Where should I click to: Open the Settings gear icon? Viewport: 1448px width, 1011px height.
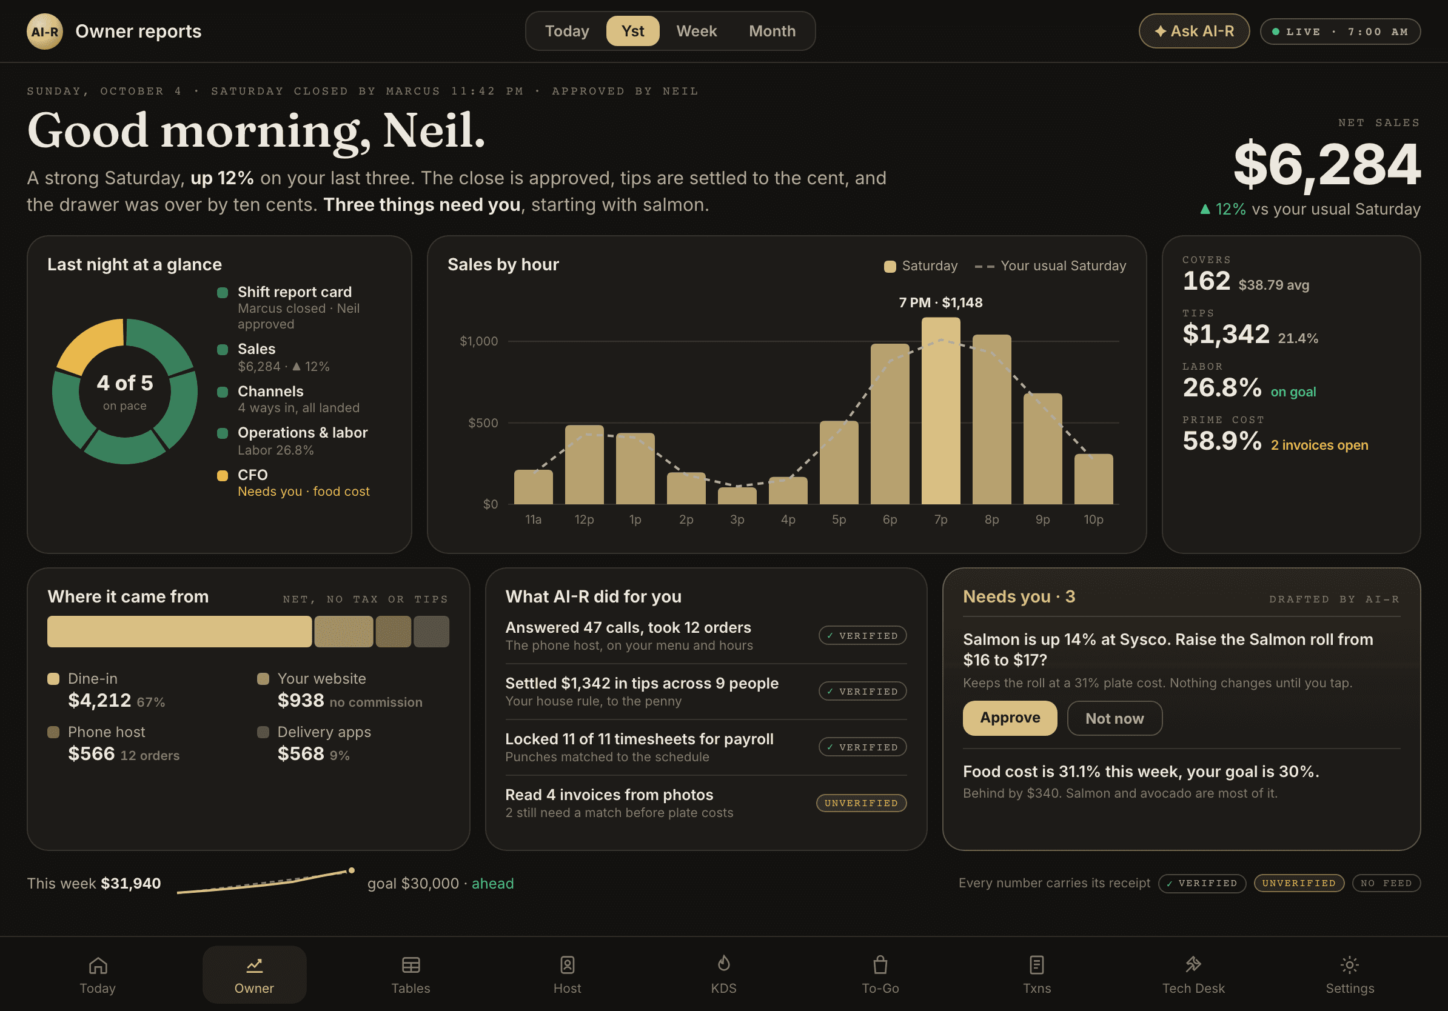coord(1350,965)
